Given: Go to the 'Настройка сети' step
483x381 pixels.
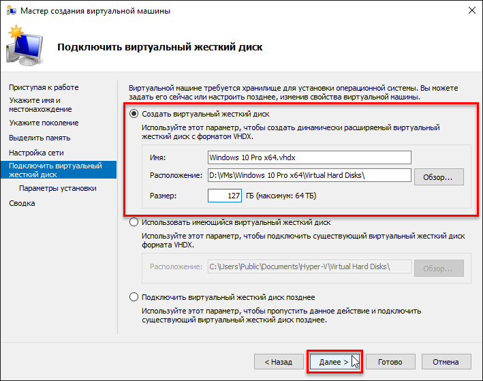Looking at the screenshot, I should 37,153.
